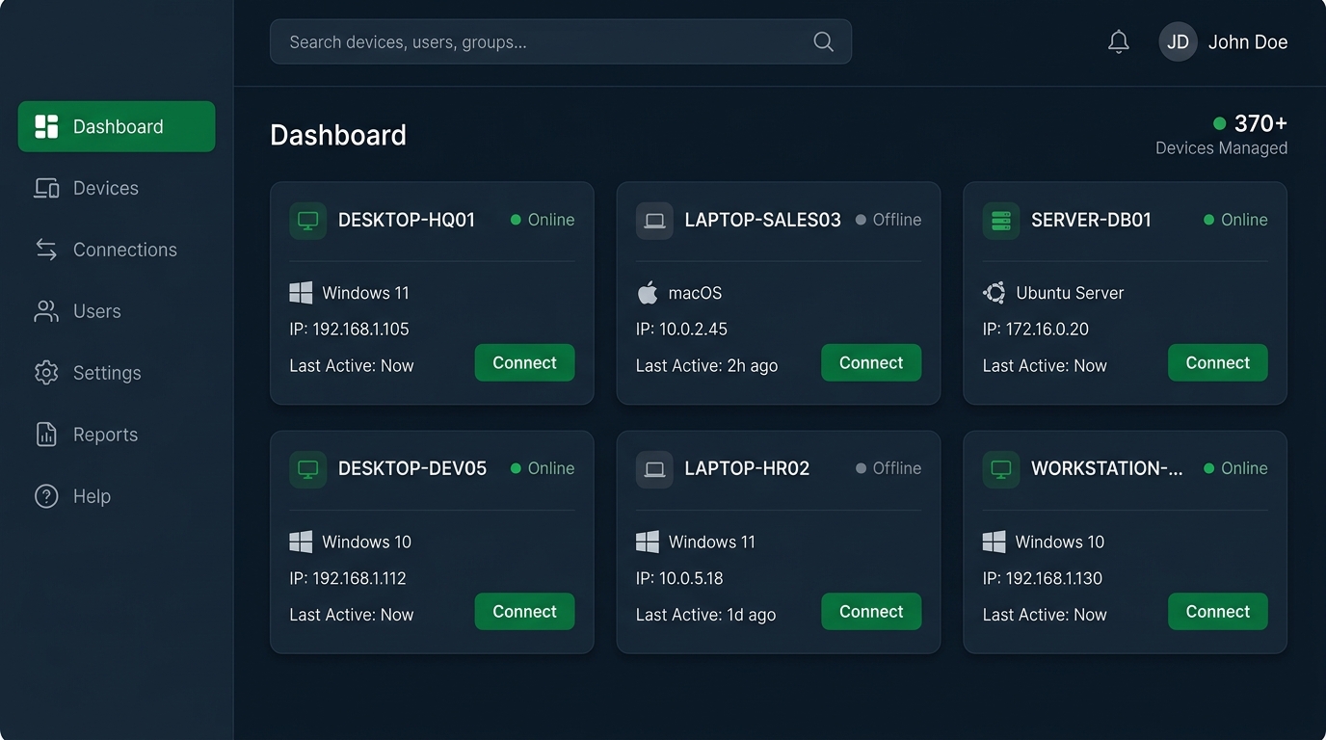Viewport: 1326px width, 740px height.
Task: Click IP 192.168.1.105 text
Action: (349, 330)
